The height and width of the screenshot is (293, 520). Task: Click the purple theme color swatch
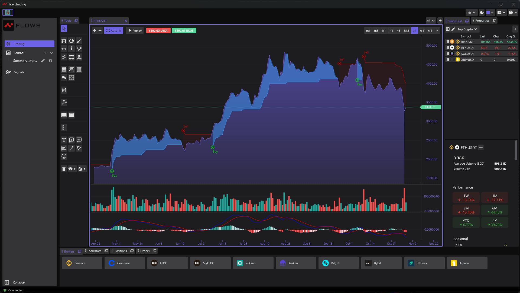tap(488, 12)
